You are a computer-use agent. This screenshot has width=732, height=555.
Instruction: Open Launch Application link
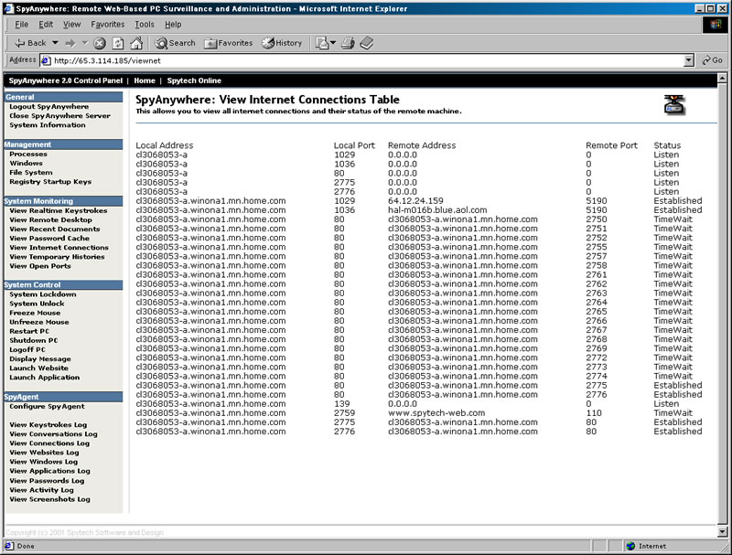point(44,378)
